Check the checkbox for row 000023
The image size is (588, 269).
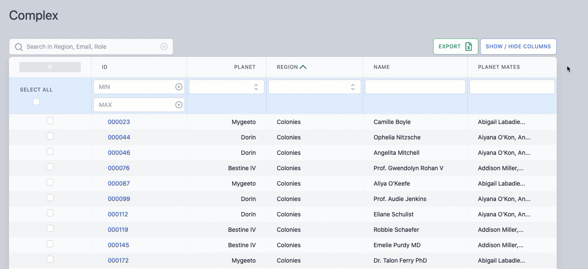(x=50, y=121)
